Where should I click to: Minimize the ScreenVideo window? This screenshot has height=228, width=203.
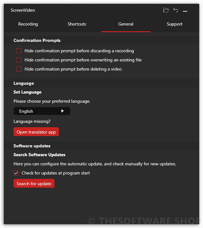[x=185, y=11]
